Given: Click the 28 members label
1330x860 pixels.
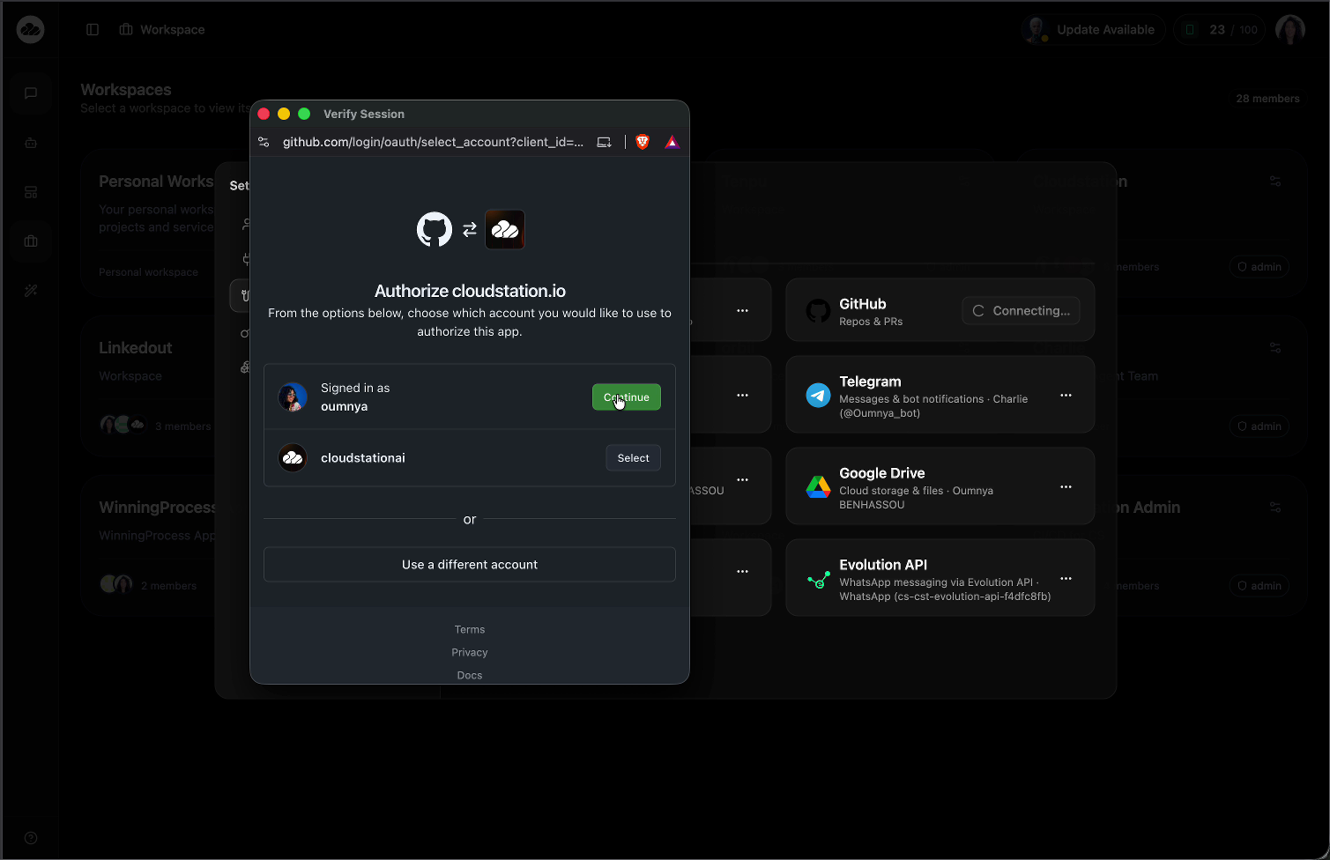Looking at the screenshot, I should pyautogui.click(x=1267, y=99).
